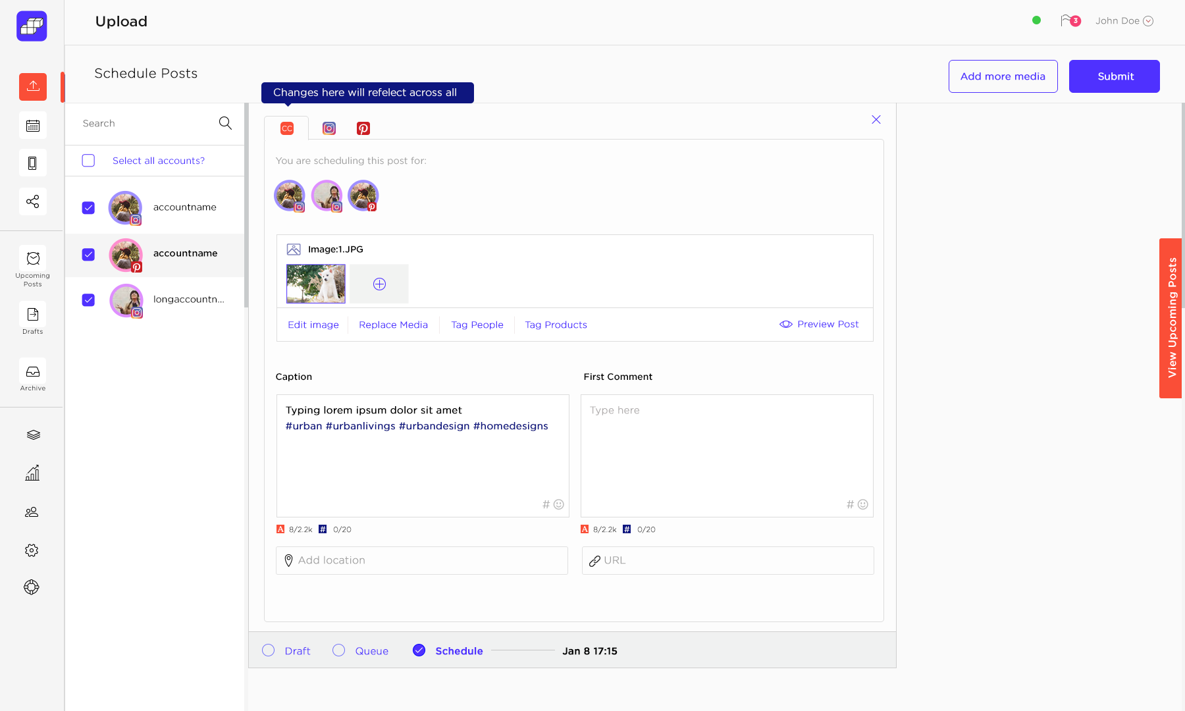The width and height of the screenshot is (1185, 711).
Task: Switch to the Instagram tab
Action: 329,128
